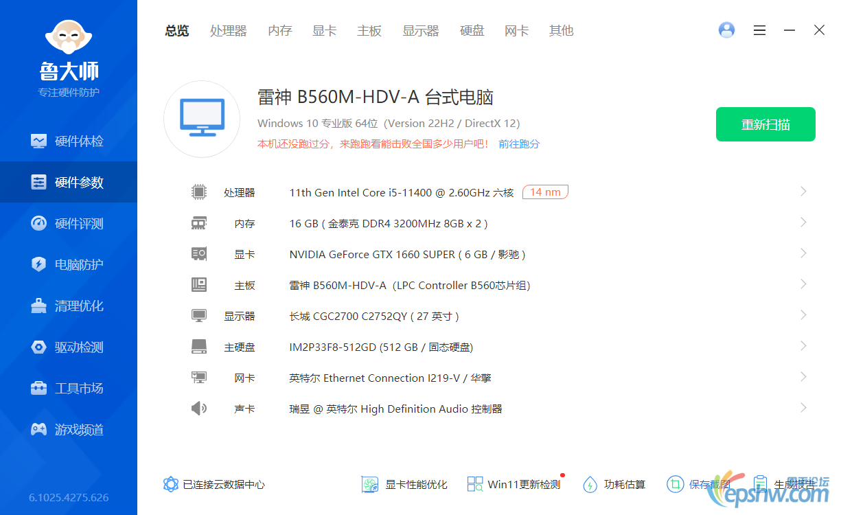Click the green 重新扫描 button
The image size is (841, 515).
pos(765,124)
